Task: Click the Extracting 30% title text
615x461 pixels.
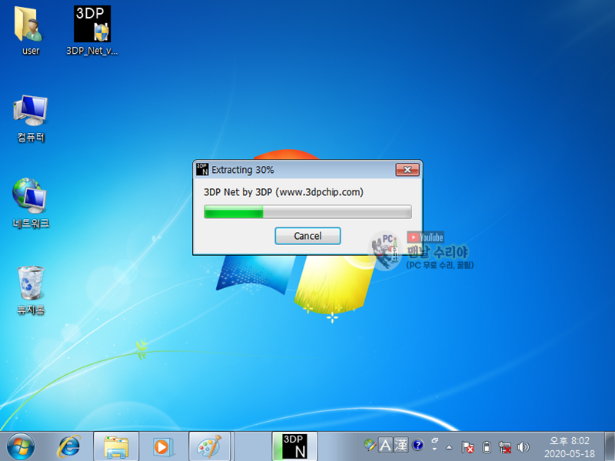Action: tap(243, 170)
